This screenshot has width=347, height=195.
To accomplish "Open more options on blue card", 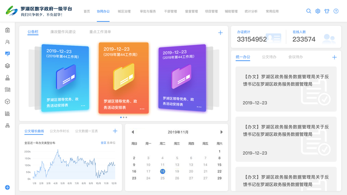I will click(x=83, y=106).
